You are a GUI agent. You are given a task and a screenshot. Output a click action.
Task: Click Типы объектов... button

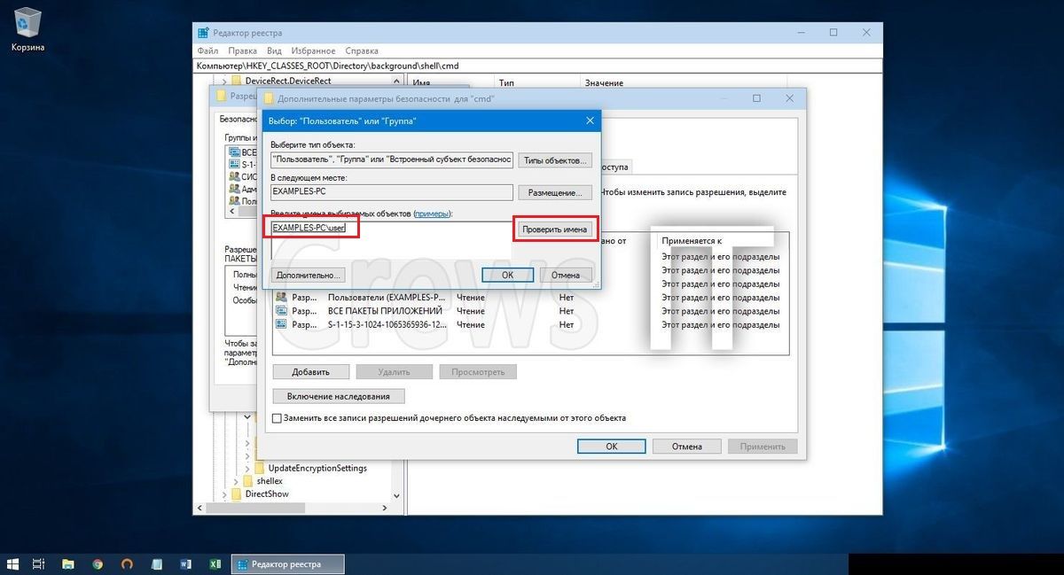click(x=554, y=160)
